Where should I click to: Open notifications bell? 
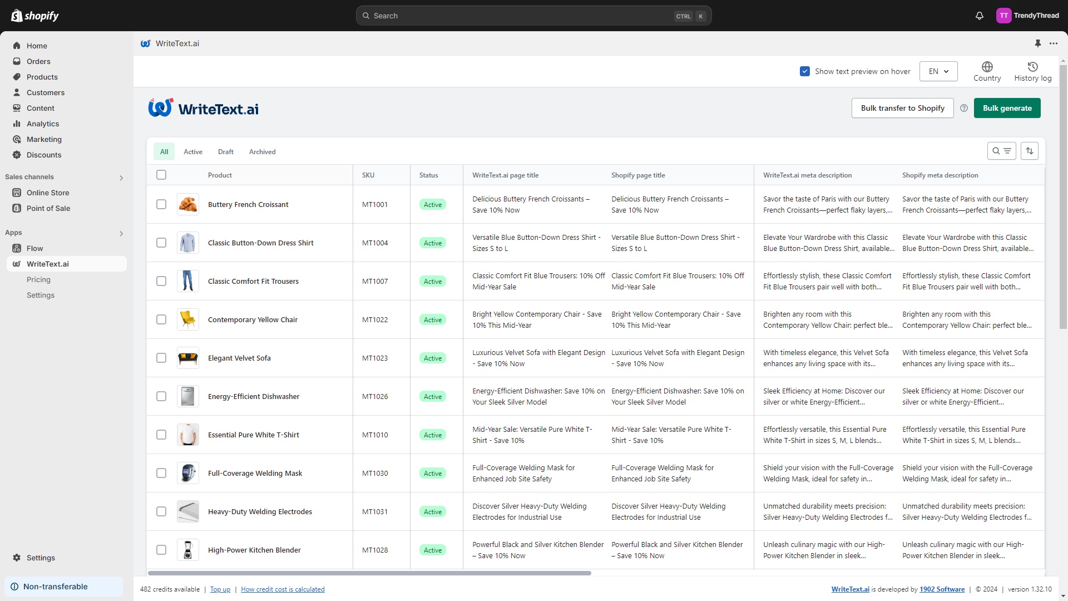pos(980,16)
